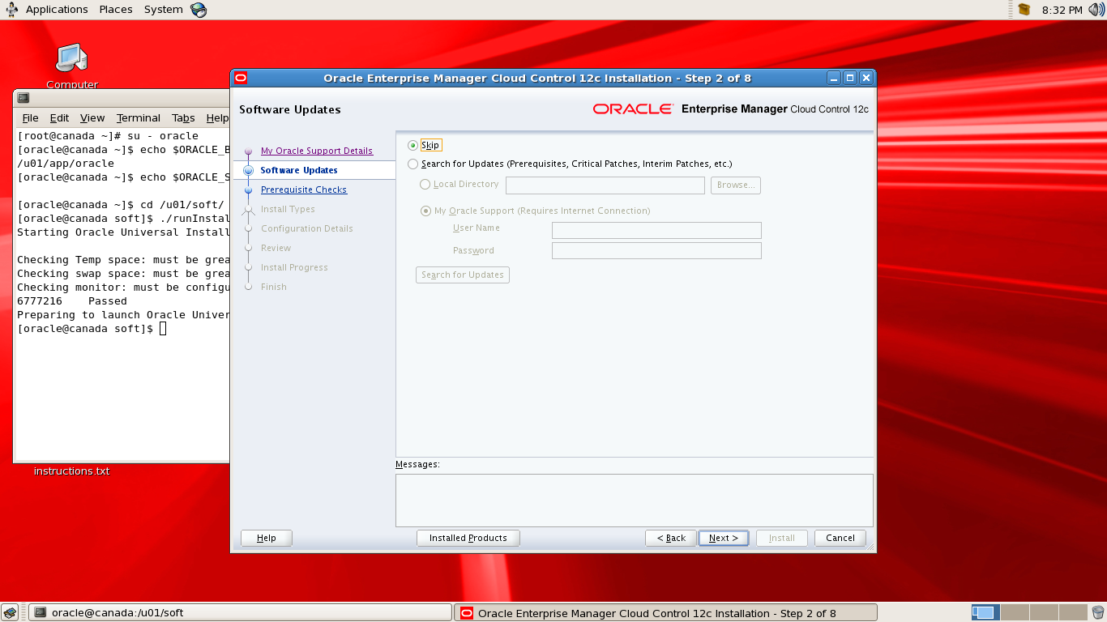This screenshot has width=1107, height=622.
Task: Click the Oracle logo in installer title bar
Action: [241, 78]
